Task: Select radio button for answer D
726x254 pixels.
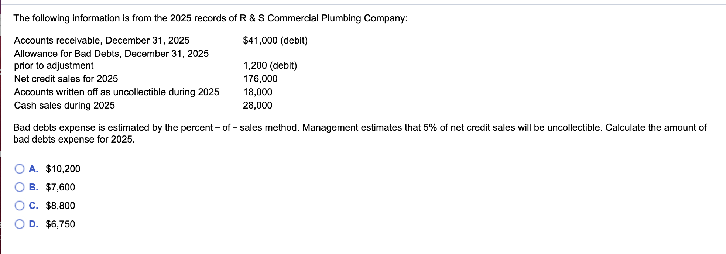Action: [x=20, y=224]
